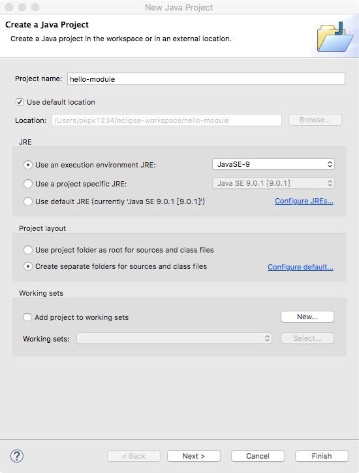The width and height of the screenshot is (359, 473).
Task: Choose Create separate folders for sources option
Action: point(28,266)
